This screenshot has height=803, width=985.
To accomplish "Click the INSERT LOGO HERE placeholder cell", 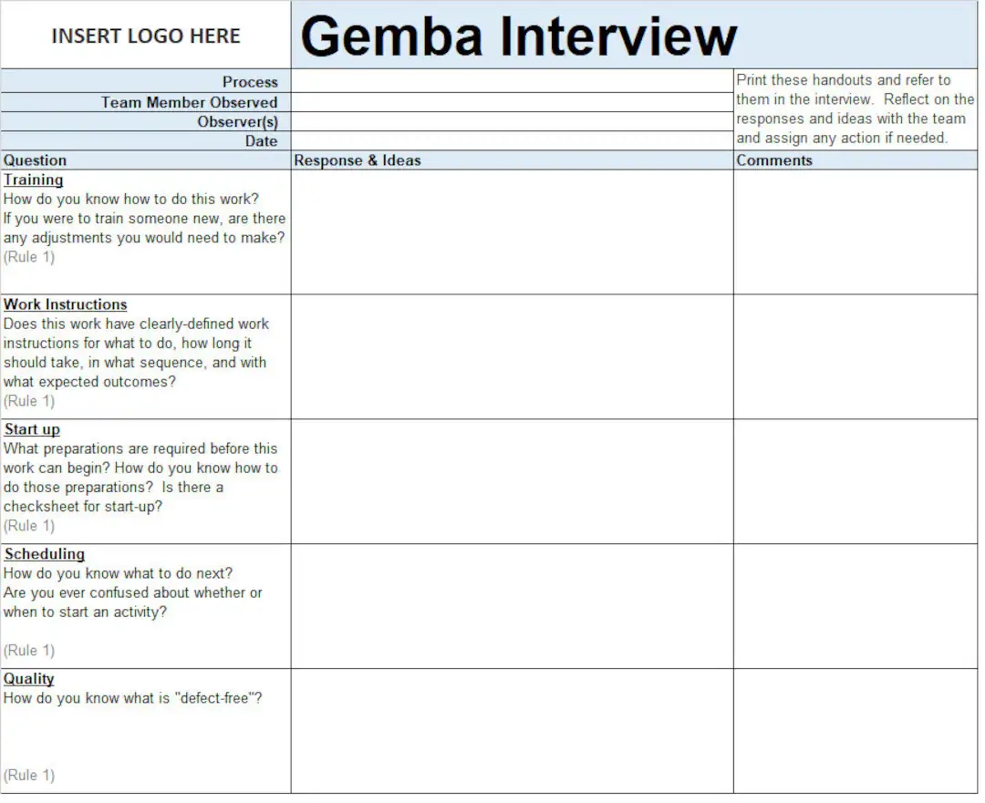I will 146,36.
